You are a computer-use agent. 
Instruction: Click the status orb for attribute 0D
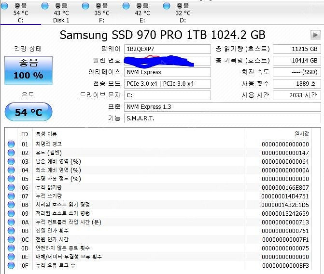coord(11,248)
